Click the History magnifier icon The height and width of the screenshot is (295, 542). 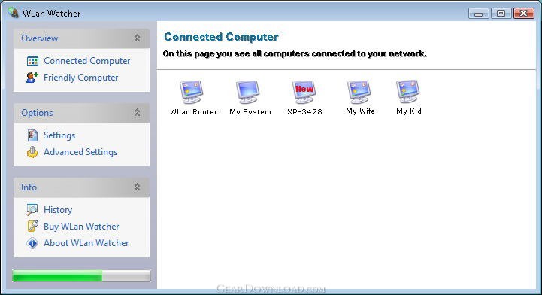32,210
